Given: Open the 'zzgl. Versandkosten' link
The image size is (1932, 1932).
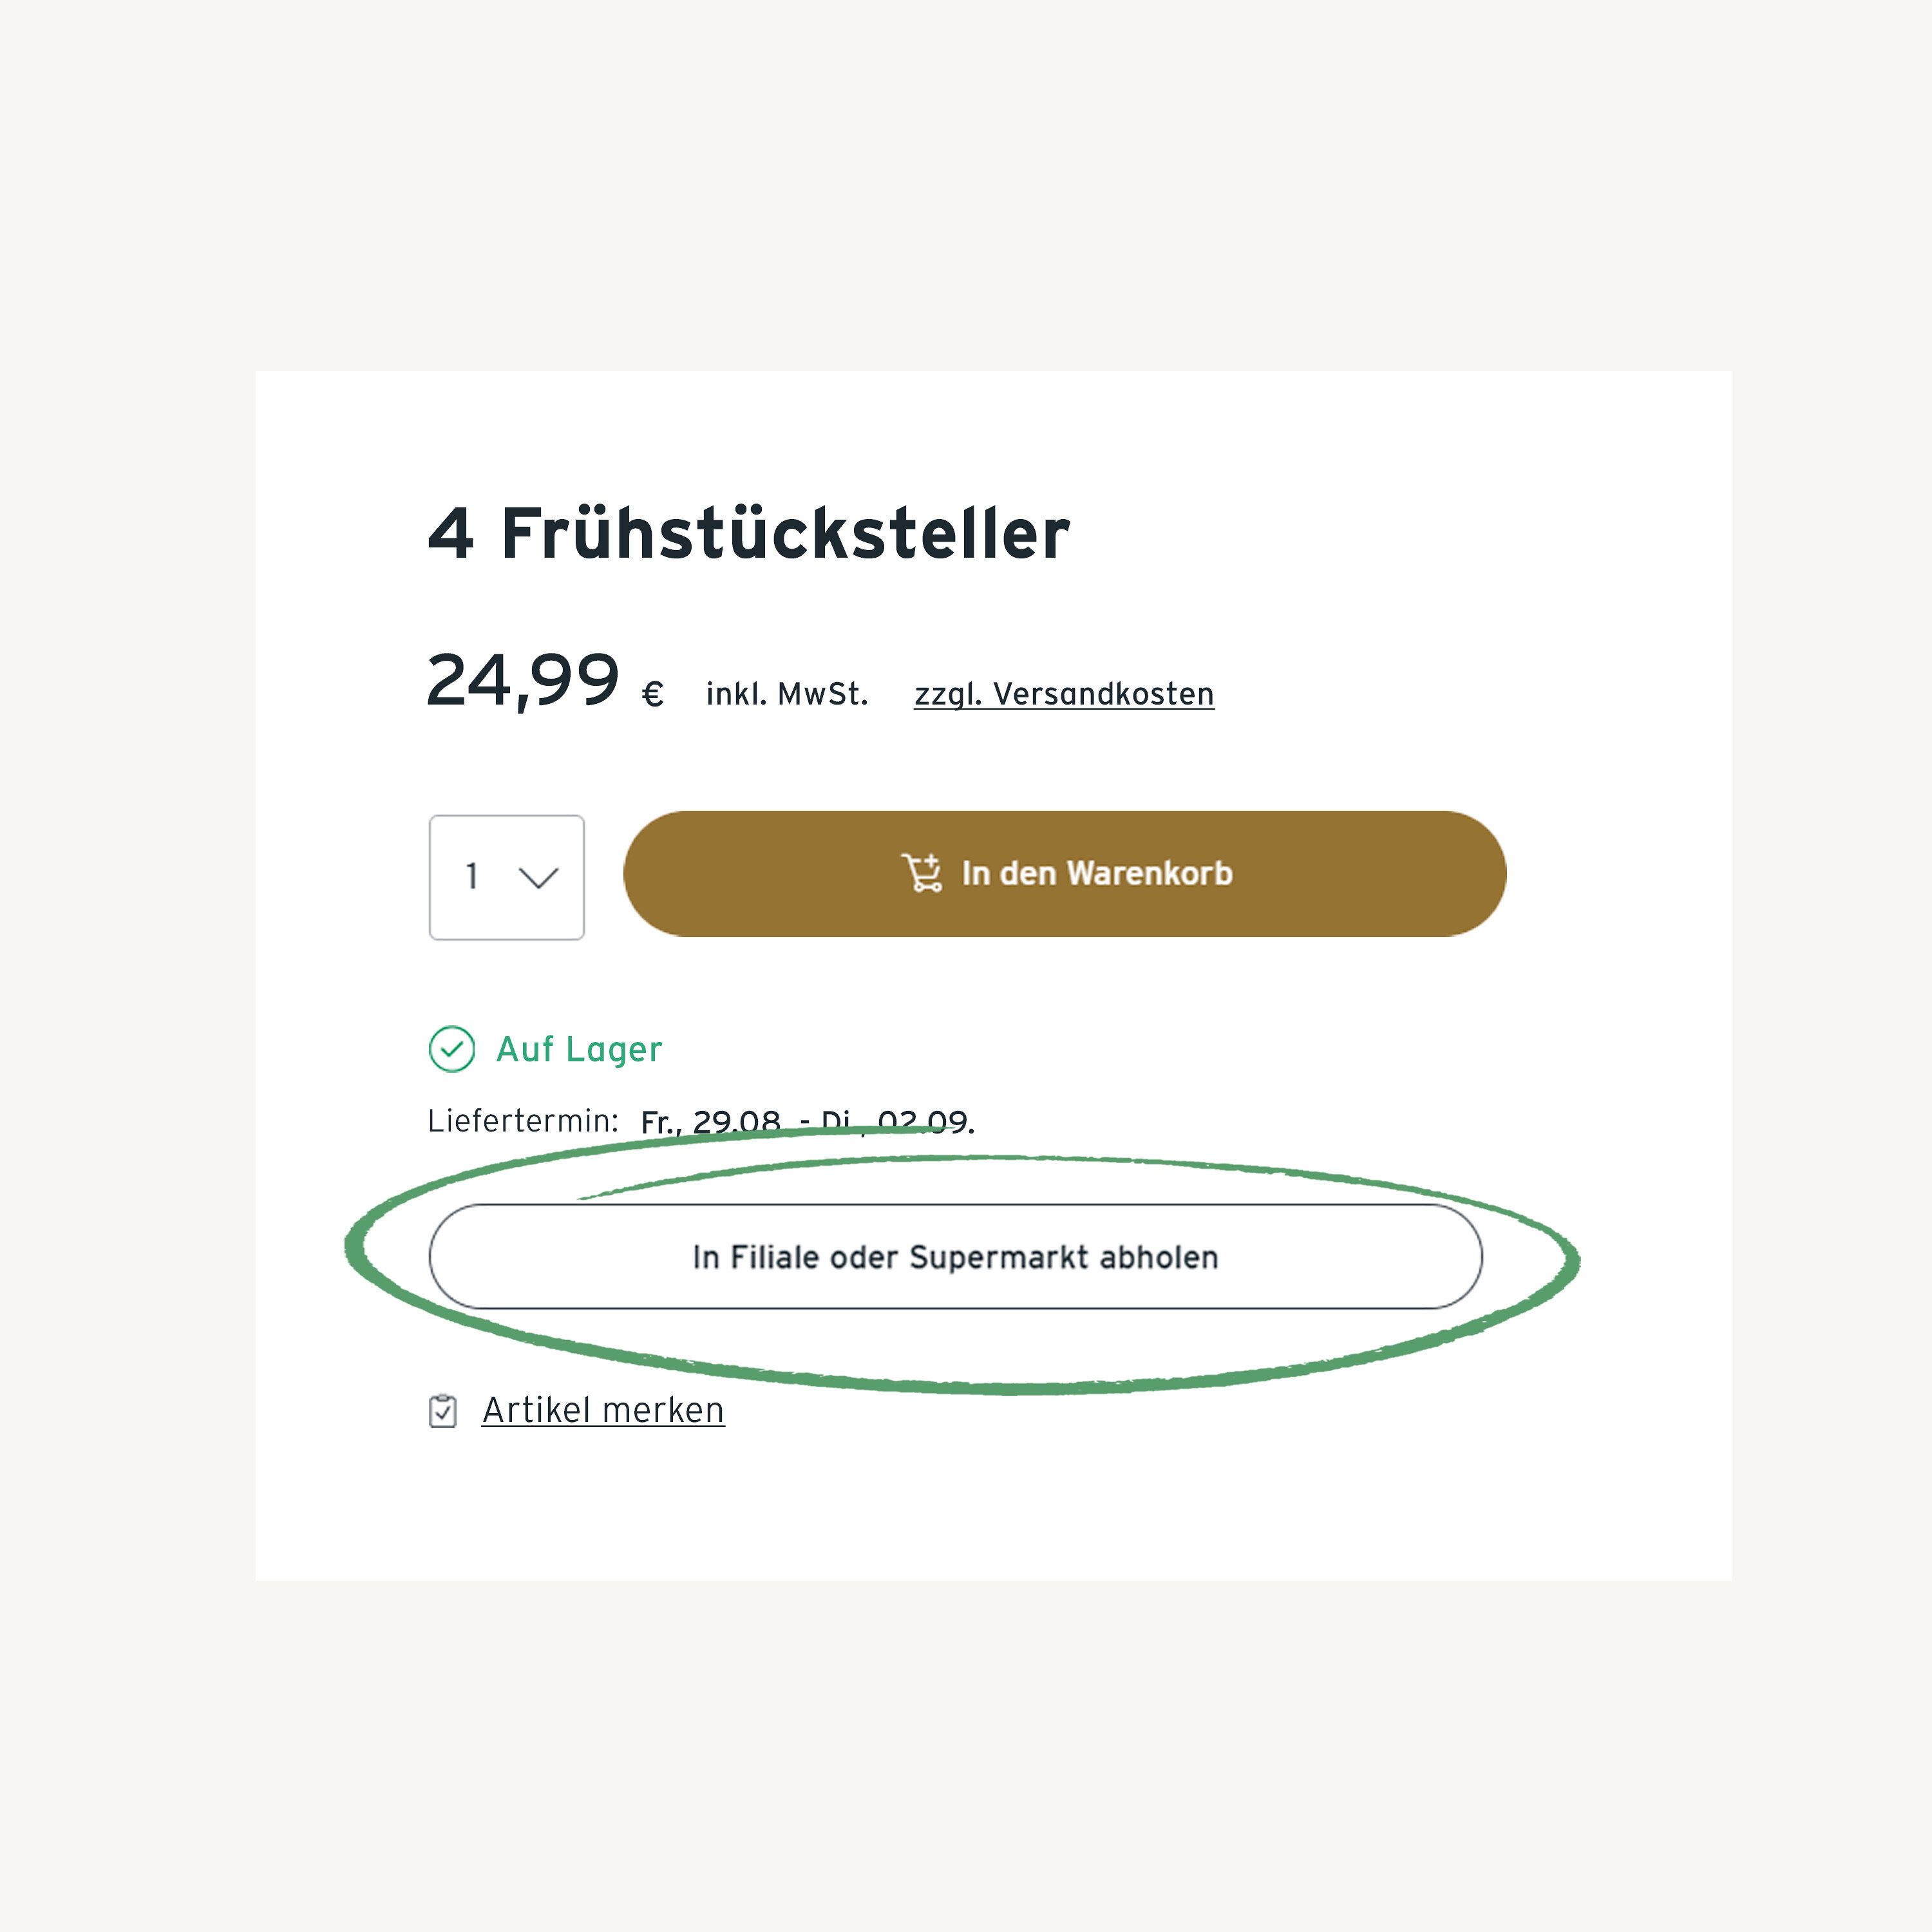Looking at the screenshot, I should coord(1064,694).
